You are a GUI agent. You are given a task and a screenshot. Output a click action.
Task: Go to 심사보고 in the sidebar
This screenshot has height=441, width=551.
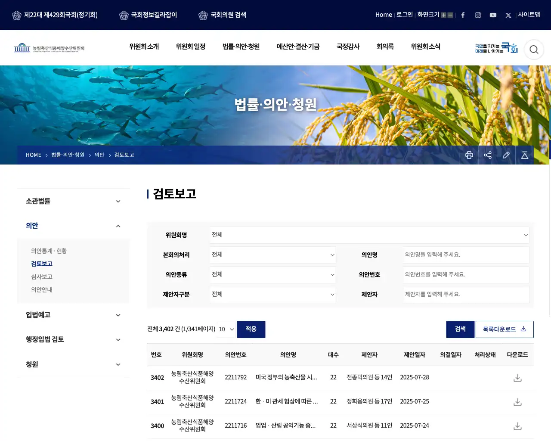coord(42,277)
